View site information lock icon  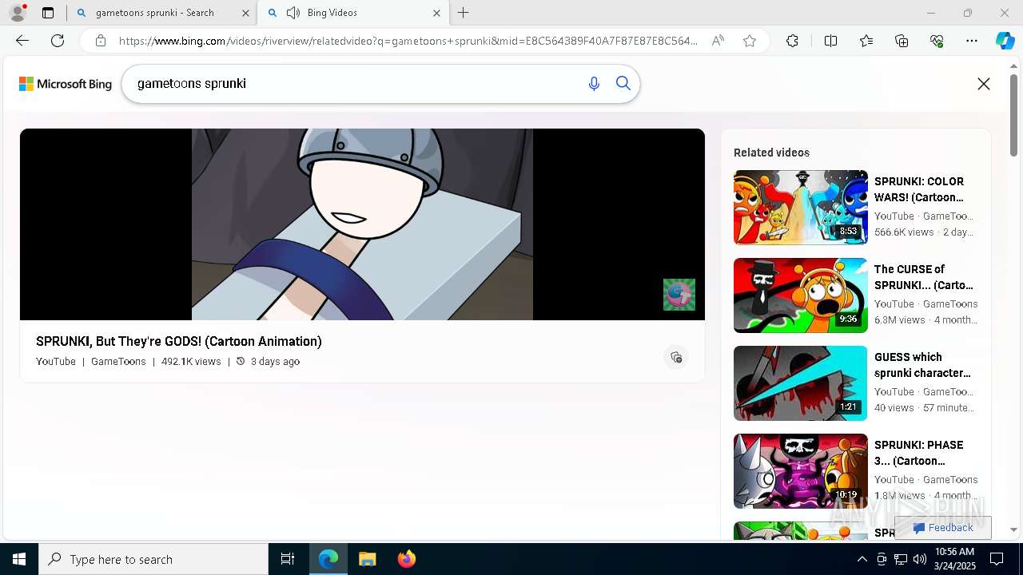click(x=100, y=41)
